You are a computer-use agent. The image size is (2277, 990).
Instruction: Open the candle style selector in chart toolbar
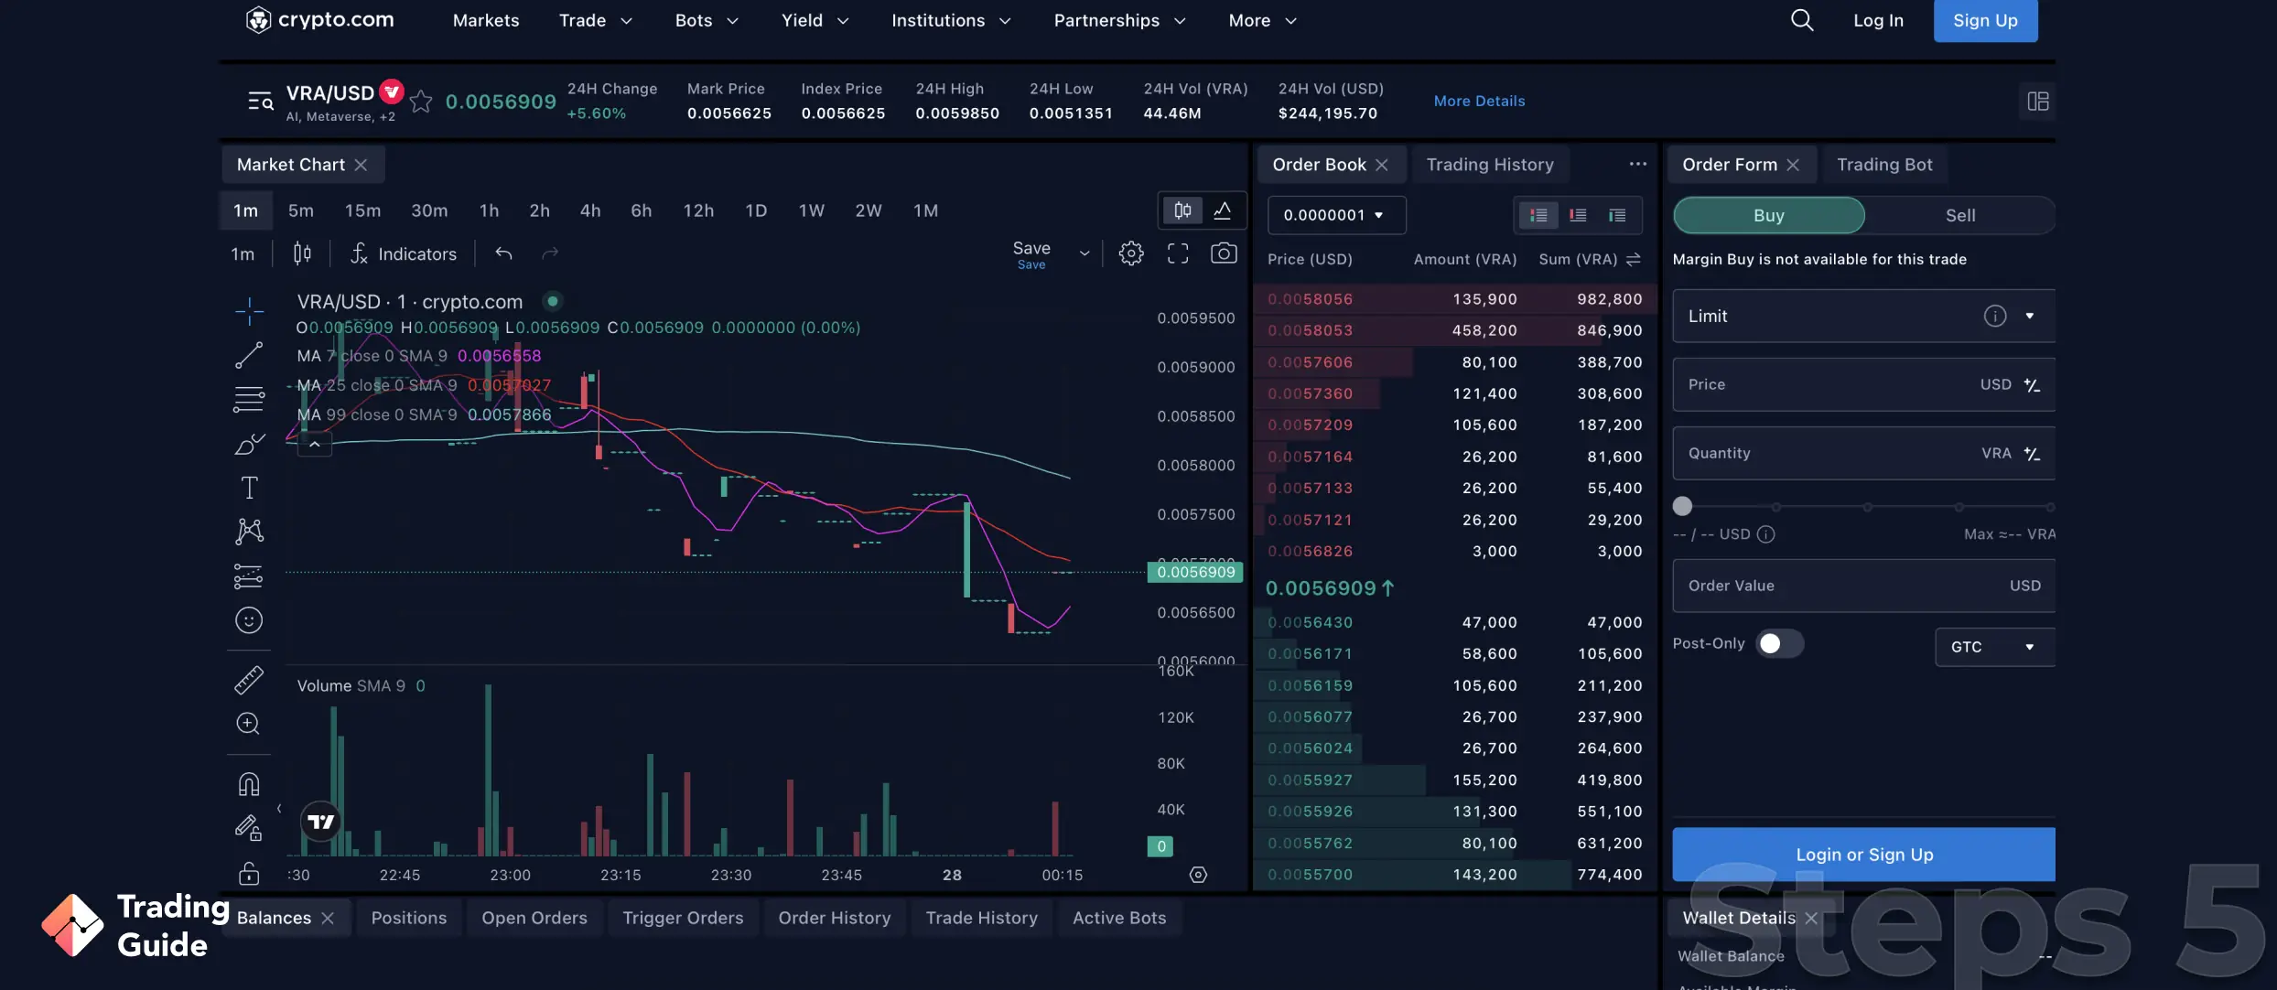click(x=302, y=253)
